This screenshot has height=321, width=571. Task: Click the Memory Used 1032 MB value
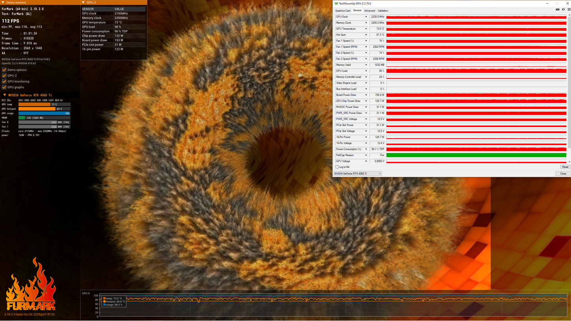coord(377,65)
